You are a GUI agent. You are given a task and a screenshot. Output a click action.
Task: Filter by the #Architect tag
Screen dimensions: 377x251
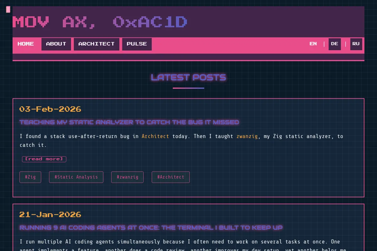click(171, 177)
